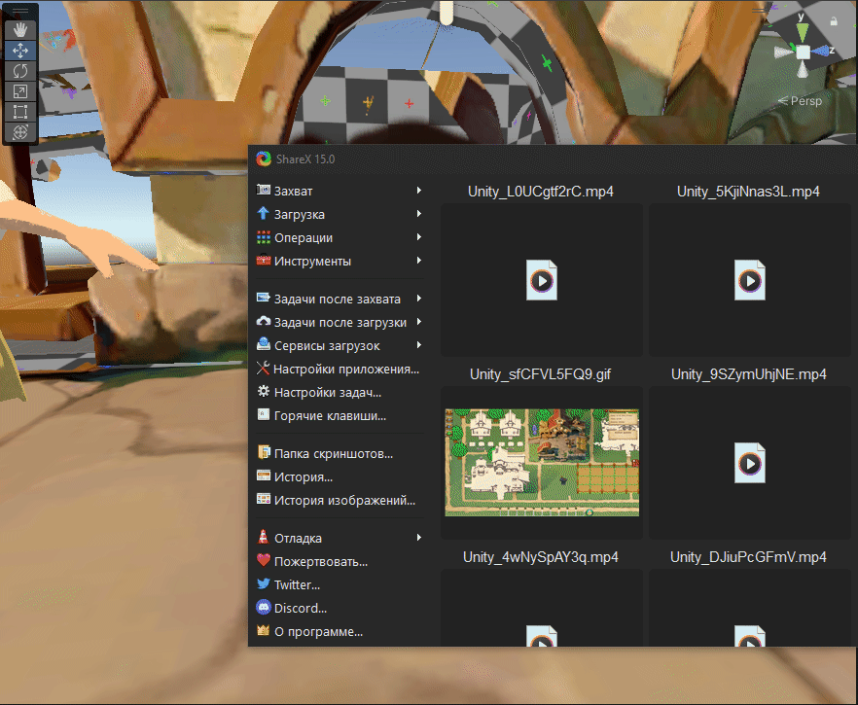
Task: Select the Unity_5KjiNnas3L.mp4 video thumbnail
Action: [750, 281]
